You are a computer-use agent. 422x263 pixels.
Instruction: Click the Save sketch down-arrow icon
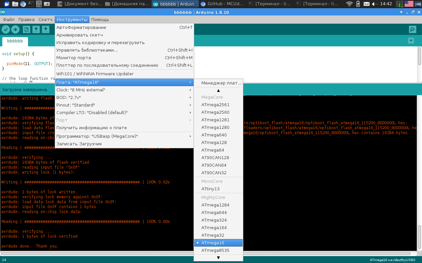45,30
